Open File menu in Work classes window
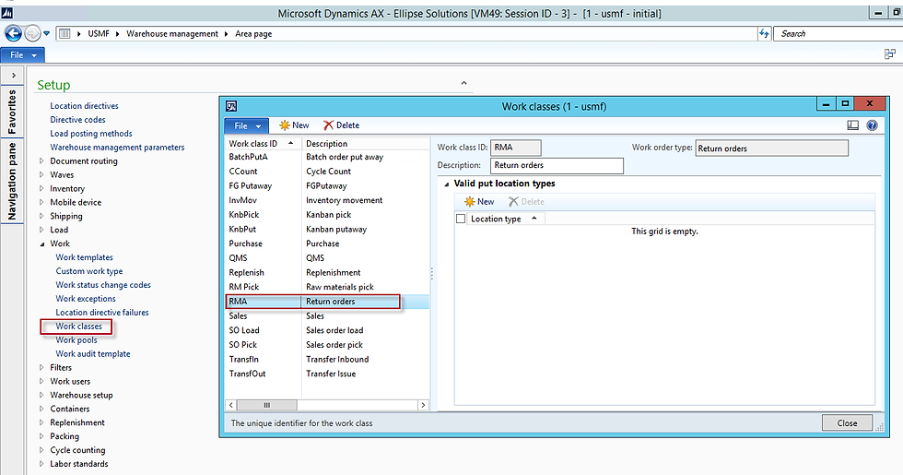Viewport: 903px width, 475px height. coord(247,125)
